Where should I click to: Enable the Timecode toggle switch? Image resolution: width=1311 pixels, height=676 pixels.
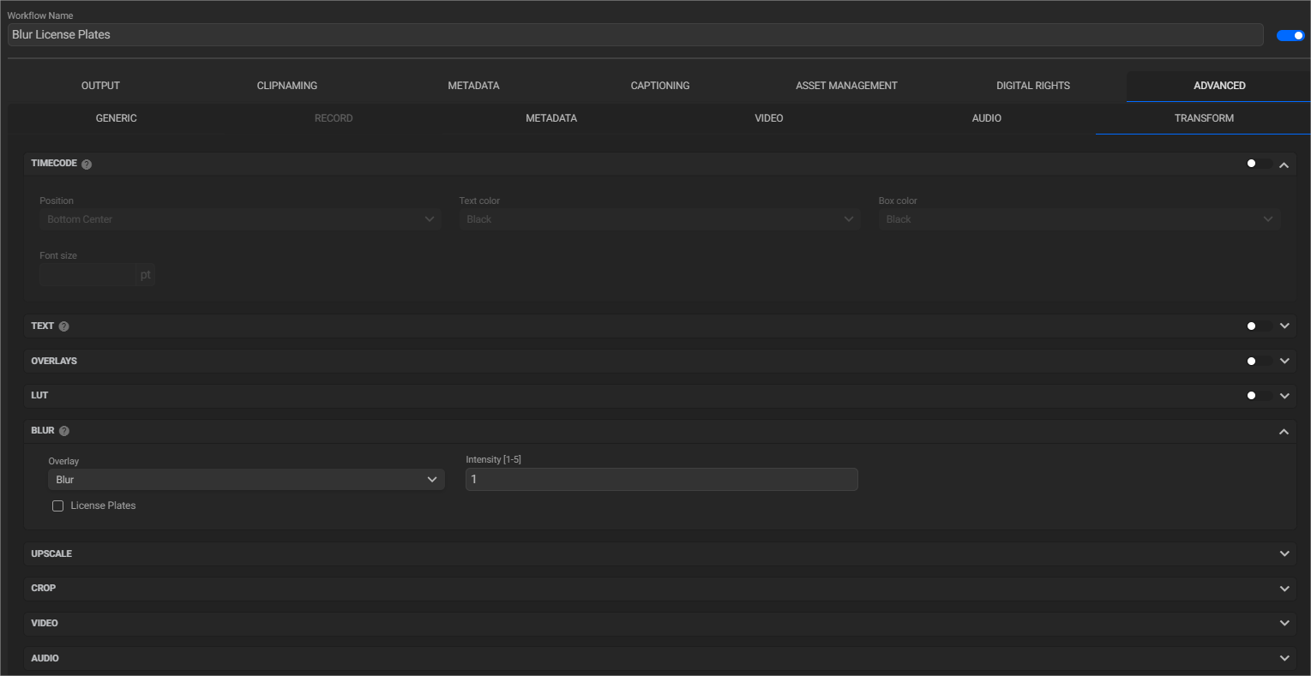click(x=1259, y=164)
